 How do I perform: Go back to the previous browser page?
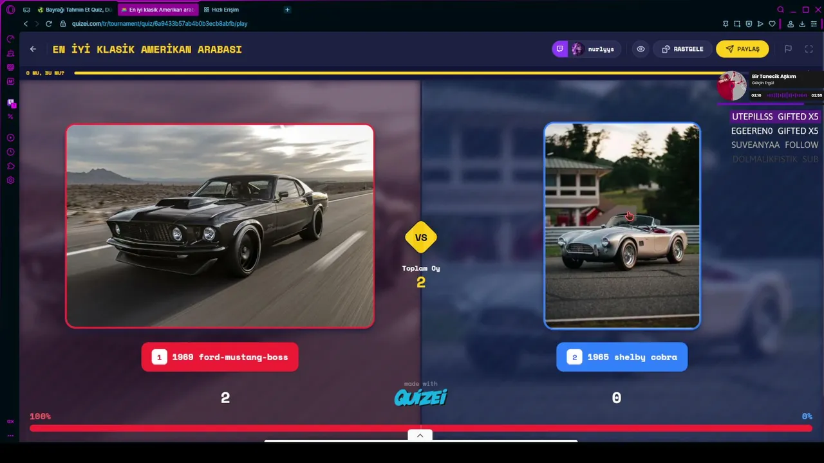(x=26, y=24)
